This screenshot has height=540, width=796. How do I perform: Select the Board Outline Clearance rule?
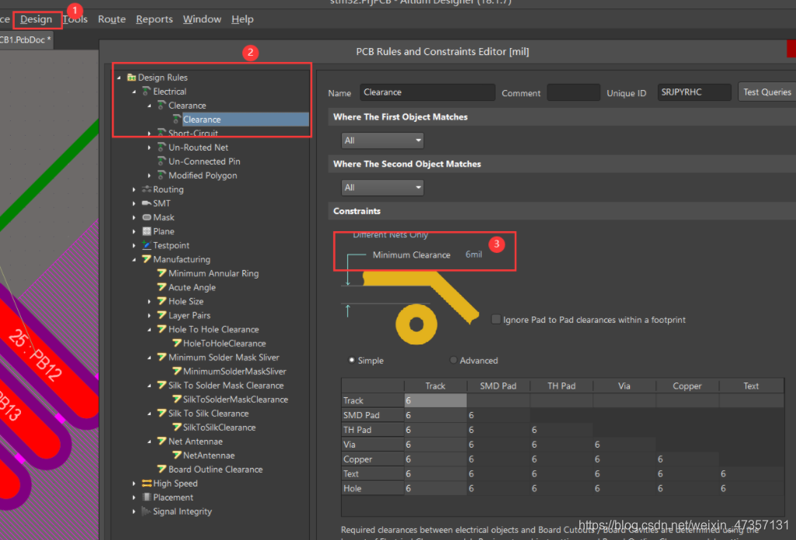tap(215, 469)
